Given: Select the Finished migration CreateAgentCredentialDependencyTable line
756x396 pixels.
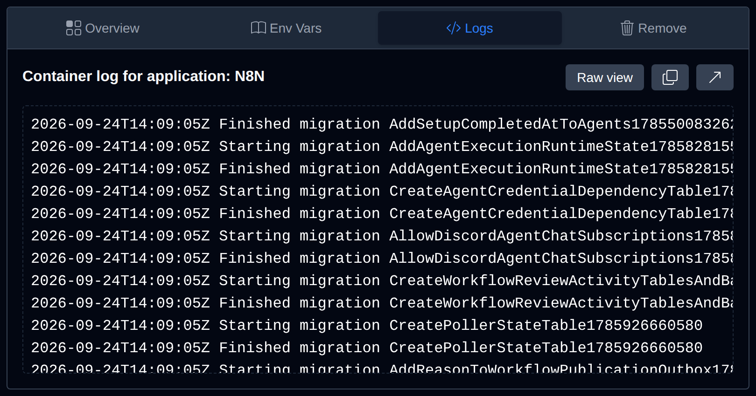Looking at the screenshot, I should click(382, 213).
